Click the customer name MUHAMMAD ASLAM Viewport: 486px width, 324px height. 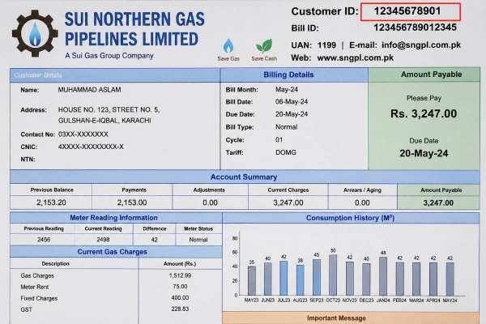(x=90, y=90)
